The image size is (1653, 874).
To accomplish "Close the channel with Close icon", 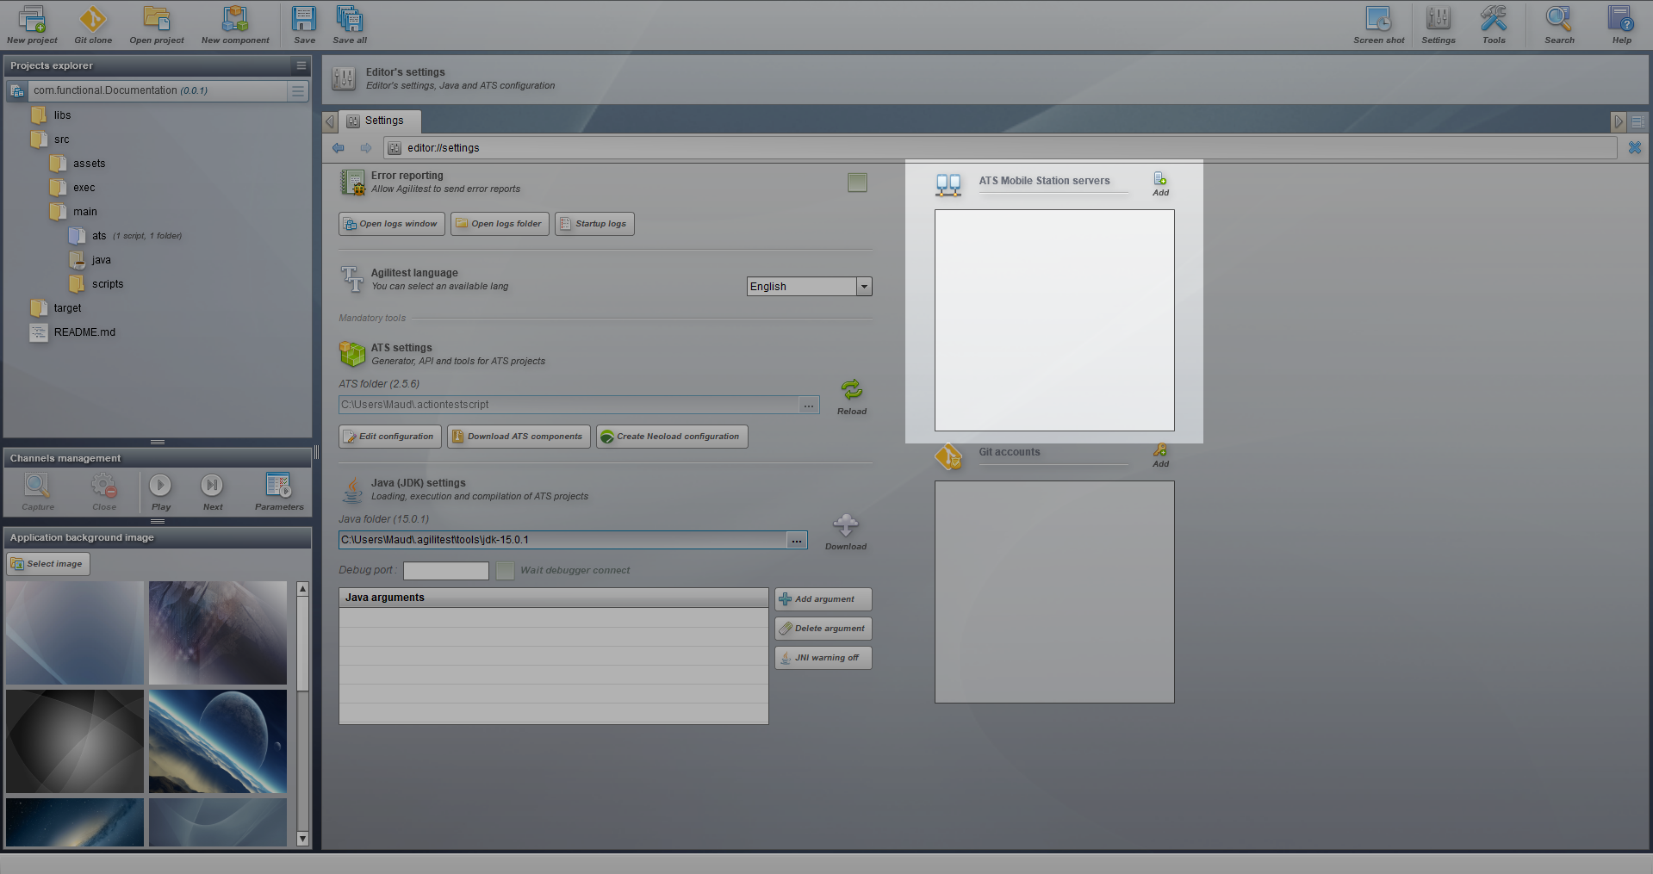I will (104, 492).
